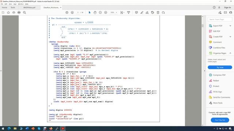Viewport: 234px width, 131px height.
Task: Click the Free 7-Day Trial button
Action: 220,120
